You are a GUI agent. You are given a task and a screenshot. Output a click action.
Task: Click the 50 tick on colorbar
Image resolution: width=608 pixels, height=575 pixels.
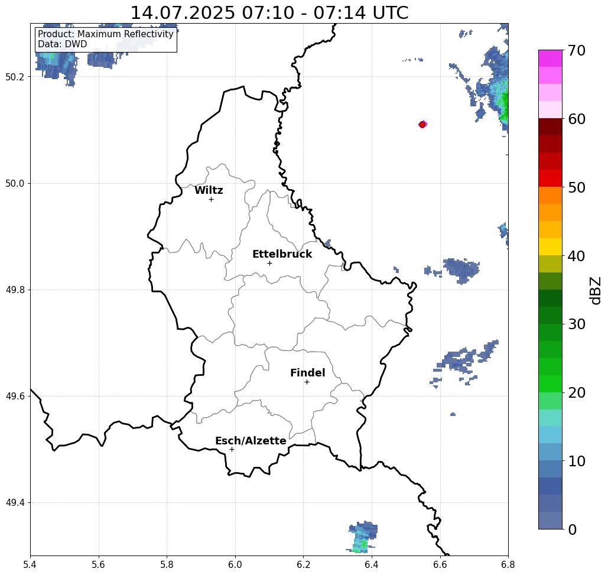tap(577, 187)
